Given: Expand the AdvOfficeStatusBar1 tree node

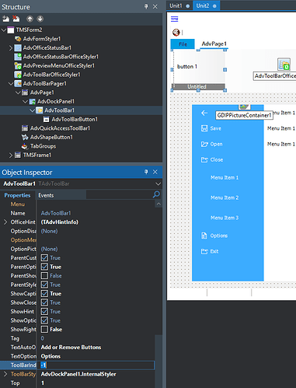Looking at the screenshot, I should [11, 48].
